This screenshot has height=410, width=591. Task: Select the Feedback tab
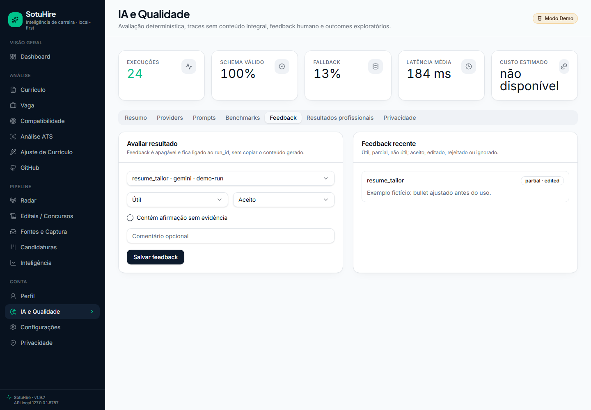coord(283,118)
